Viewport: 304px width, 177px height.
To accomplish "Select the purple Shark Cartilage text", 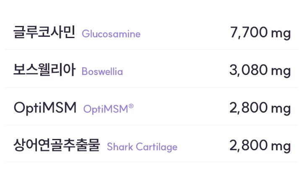I will (142, 147).
